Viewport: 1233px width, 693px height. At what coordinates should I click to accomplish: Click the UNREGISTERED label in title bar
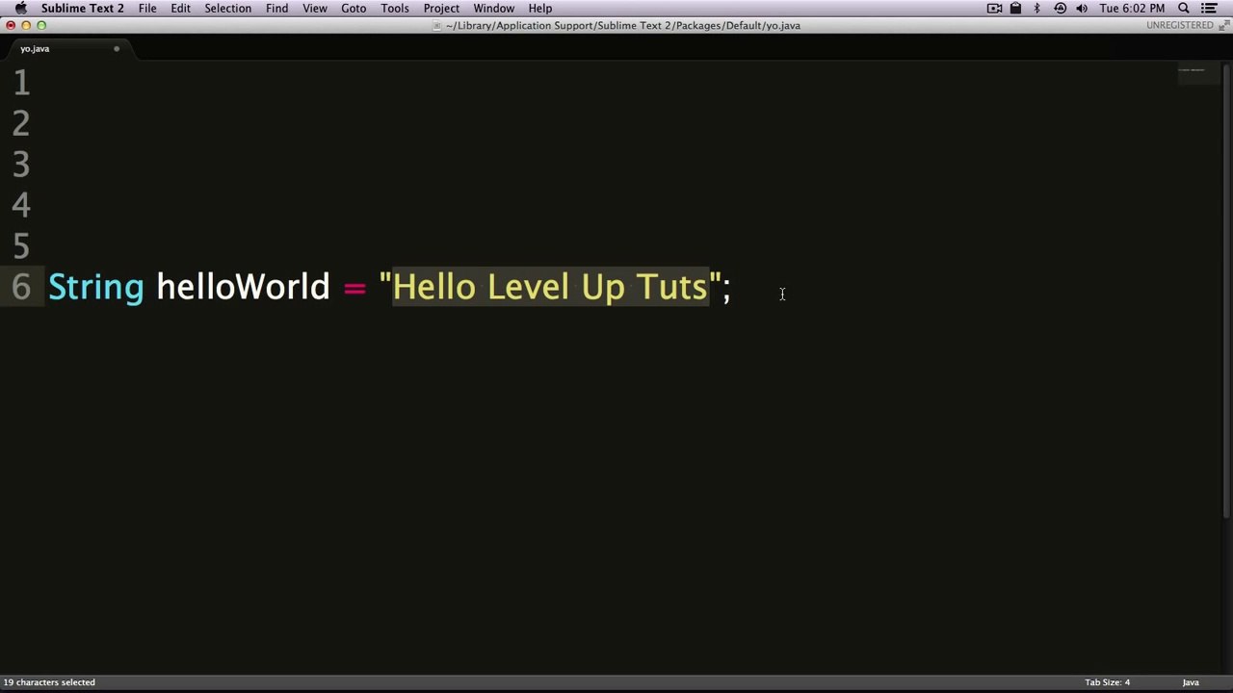(1180, 25)
